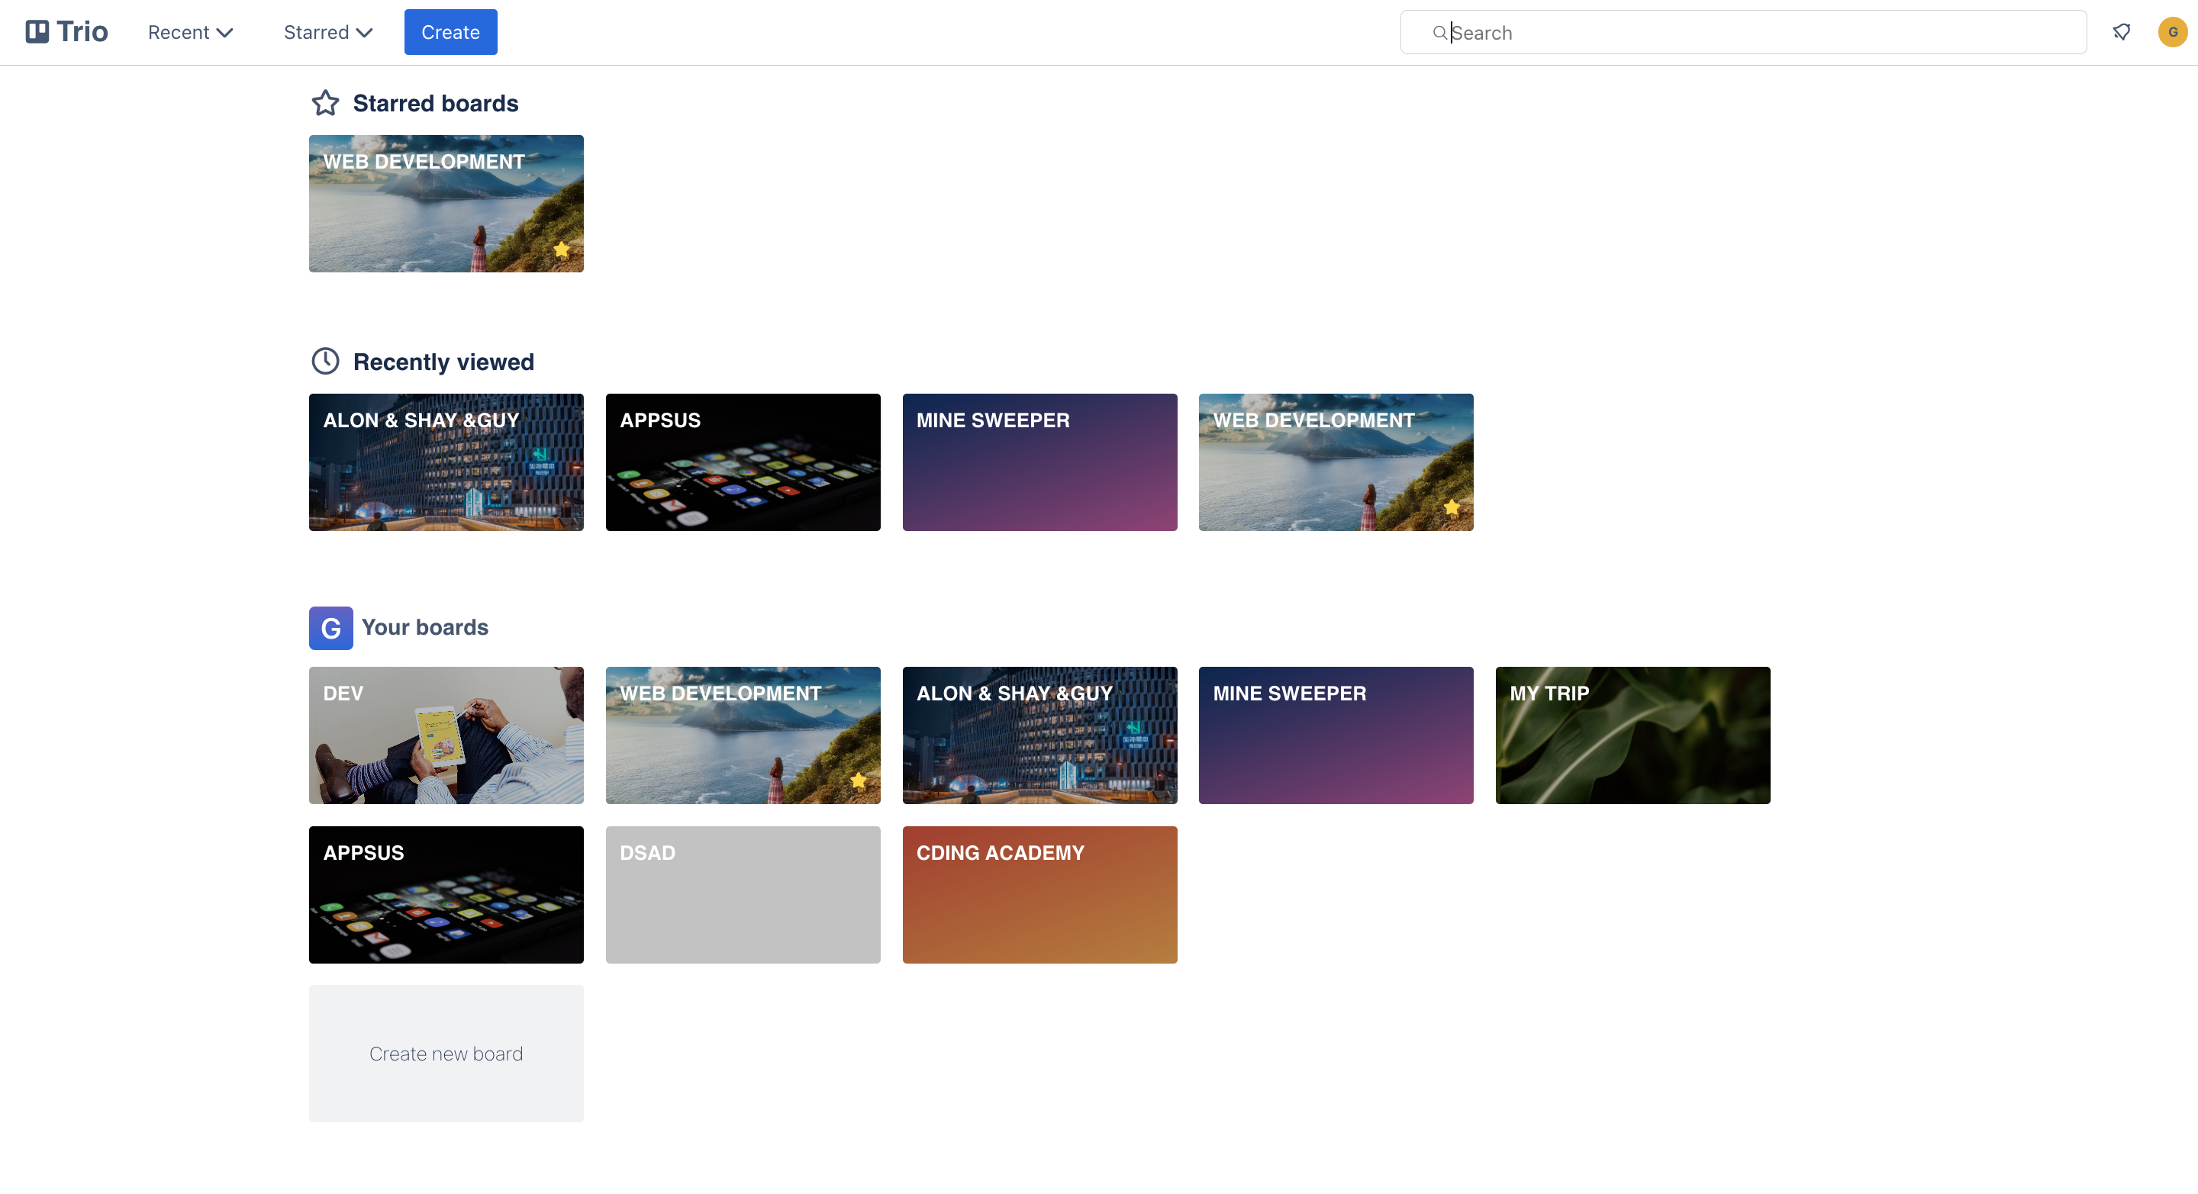Click the Recently viewed clock icon
The height and width of the screenshot is (1194, 2198).
click(325, 362)
